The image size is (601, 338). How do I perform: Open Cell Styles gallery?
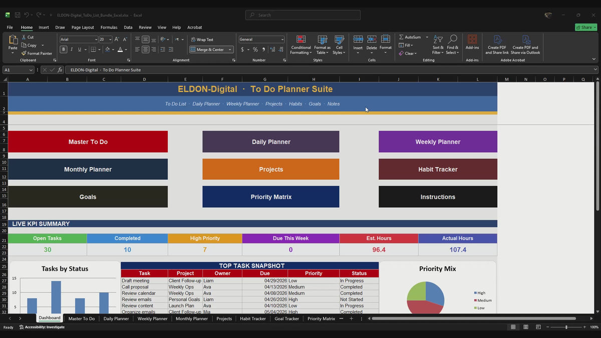point(340,45)
